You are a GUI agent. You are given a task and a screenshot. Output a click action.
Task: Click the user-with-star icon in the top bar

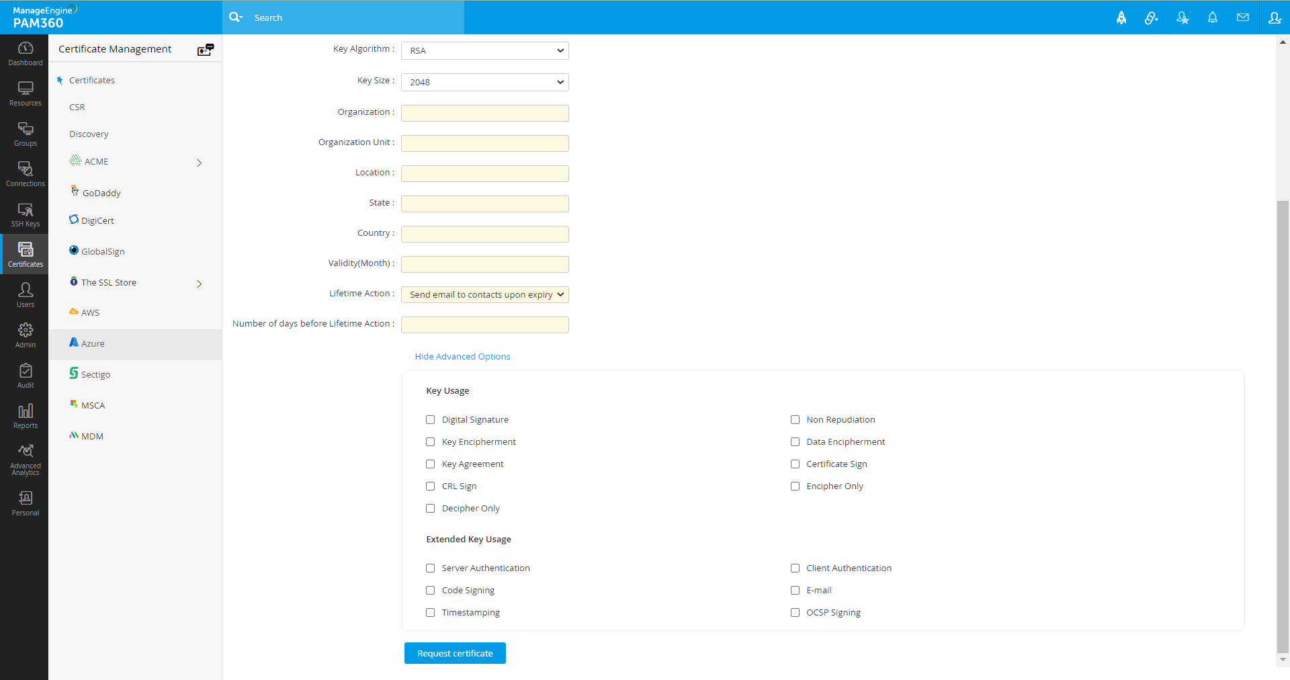coord(1182,18)
